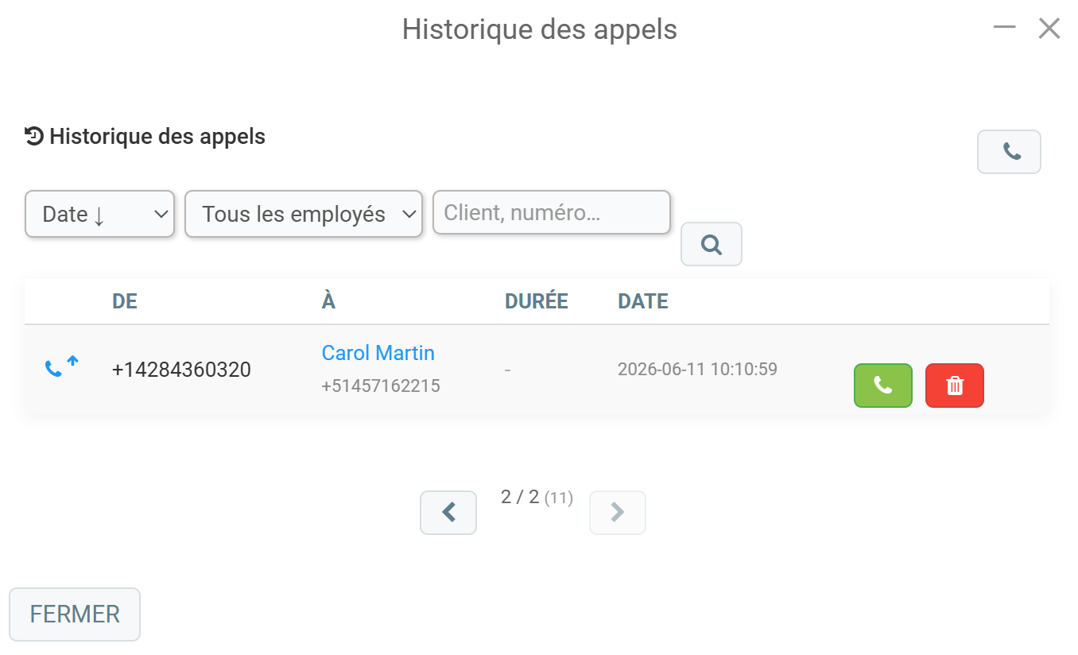Click the history clock icon beside heading
Screen dimensions: 1078x655
34,136
